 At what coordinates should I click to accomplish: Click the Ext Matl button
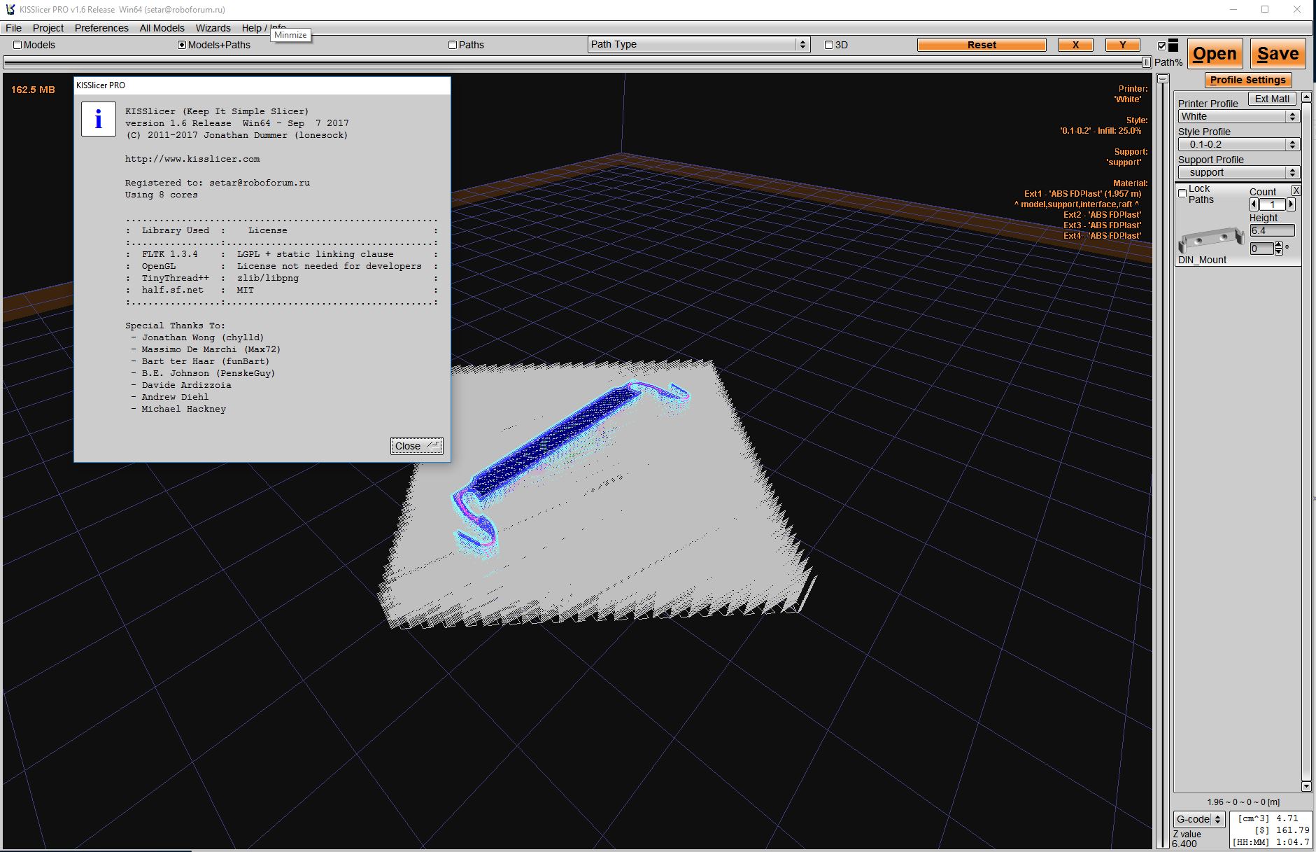(x=1272, y=99)
